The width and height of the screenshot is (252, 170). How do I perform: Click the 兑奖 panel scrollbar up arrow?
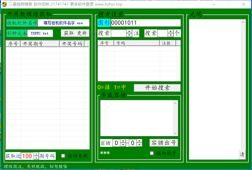tap(243, 22)
